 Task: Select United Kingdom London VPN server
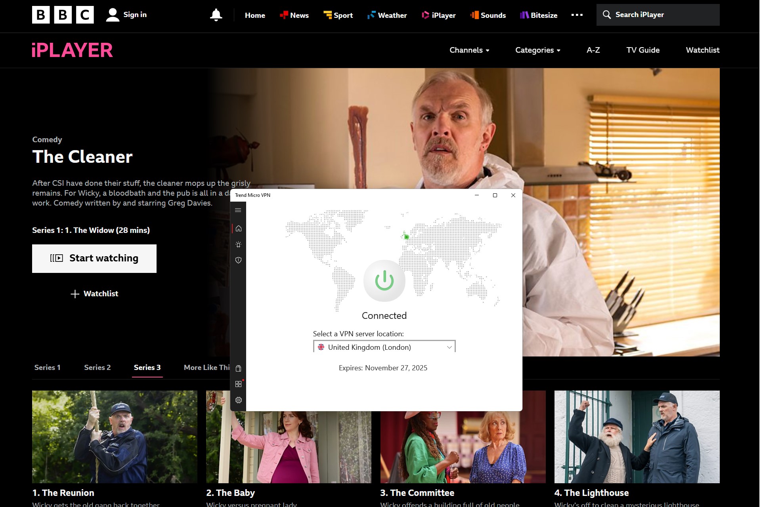tap(384, 347)
